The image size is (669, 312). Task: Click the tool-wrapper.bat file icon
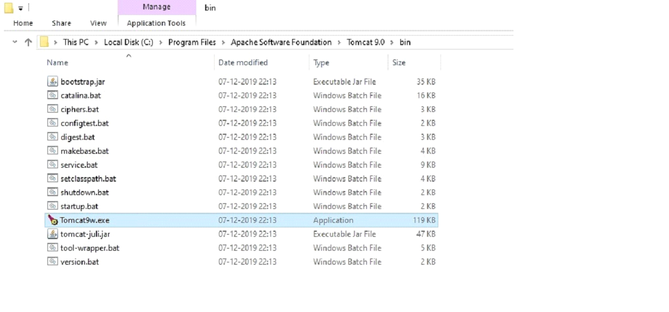click(52, 248)
